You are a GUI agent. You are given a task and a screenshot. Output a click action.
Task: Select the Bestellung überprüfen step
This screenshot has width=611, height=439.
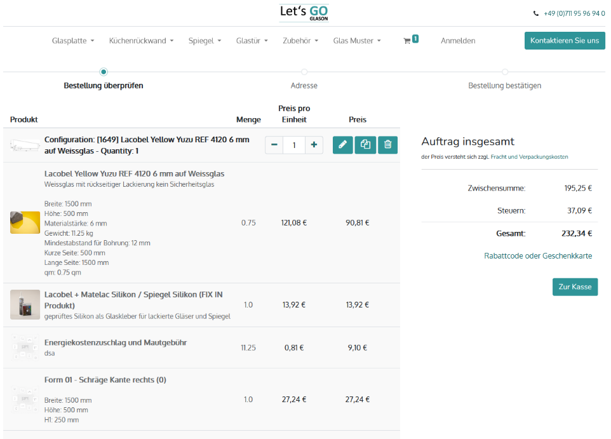click(104, 85)
